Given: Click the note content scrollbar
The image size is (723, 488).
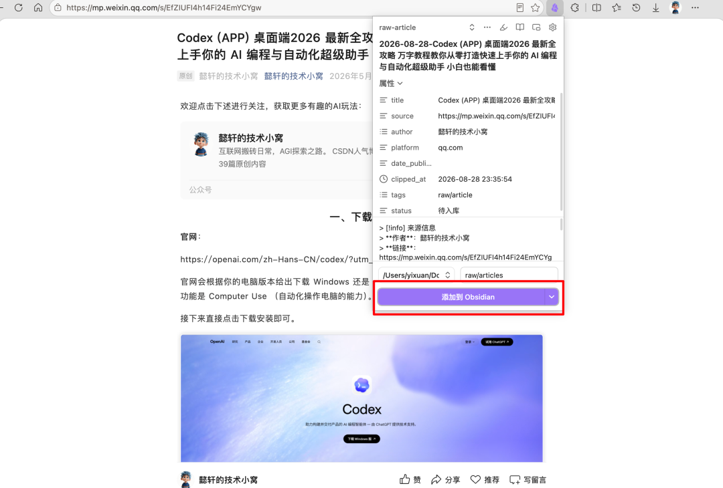Looking at the screenshot, I should coord(561,225).
